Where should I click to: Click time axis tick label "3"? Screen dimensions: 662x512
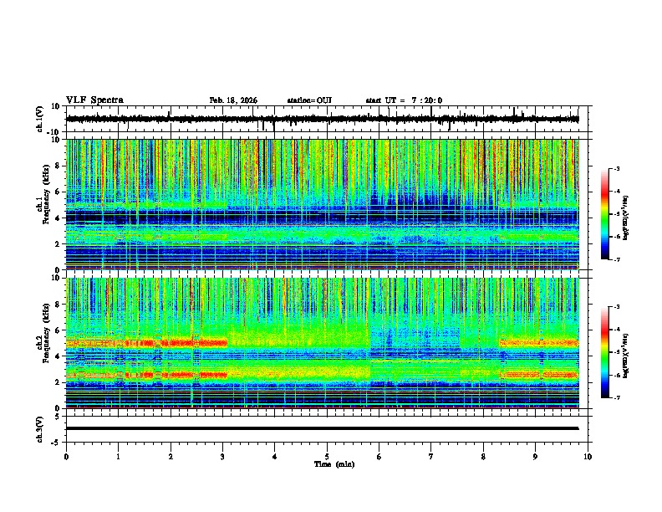click(222, 457)
